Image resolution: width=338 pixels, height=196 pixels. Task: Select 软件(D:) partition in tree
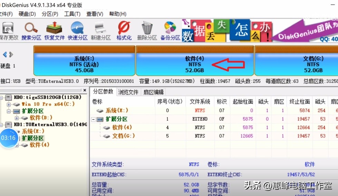[x=41, y=118]
